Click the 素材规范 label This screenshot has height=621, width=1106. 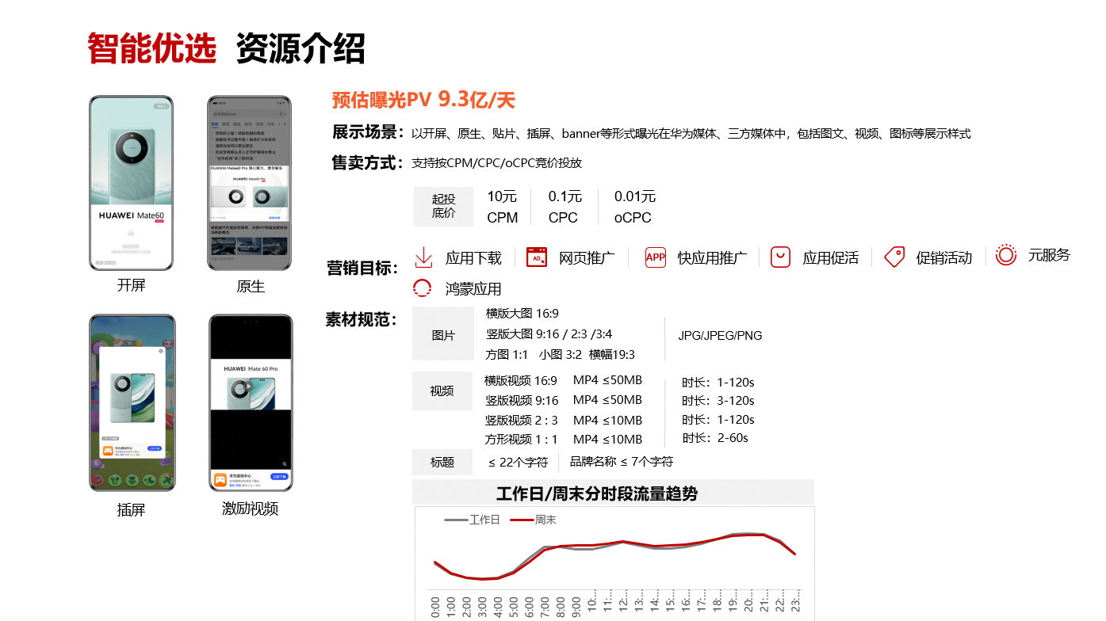[x=363, y=320]
